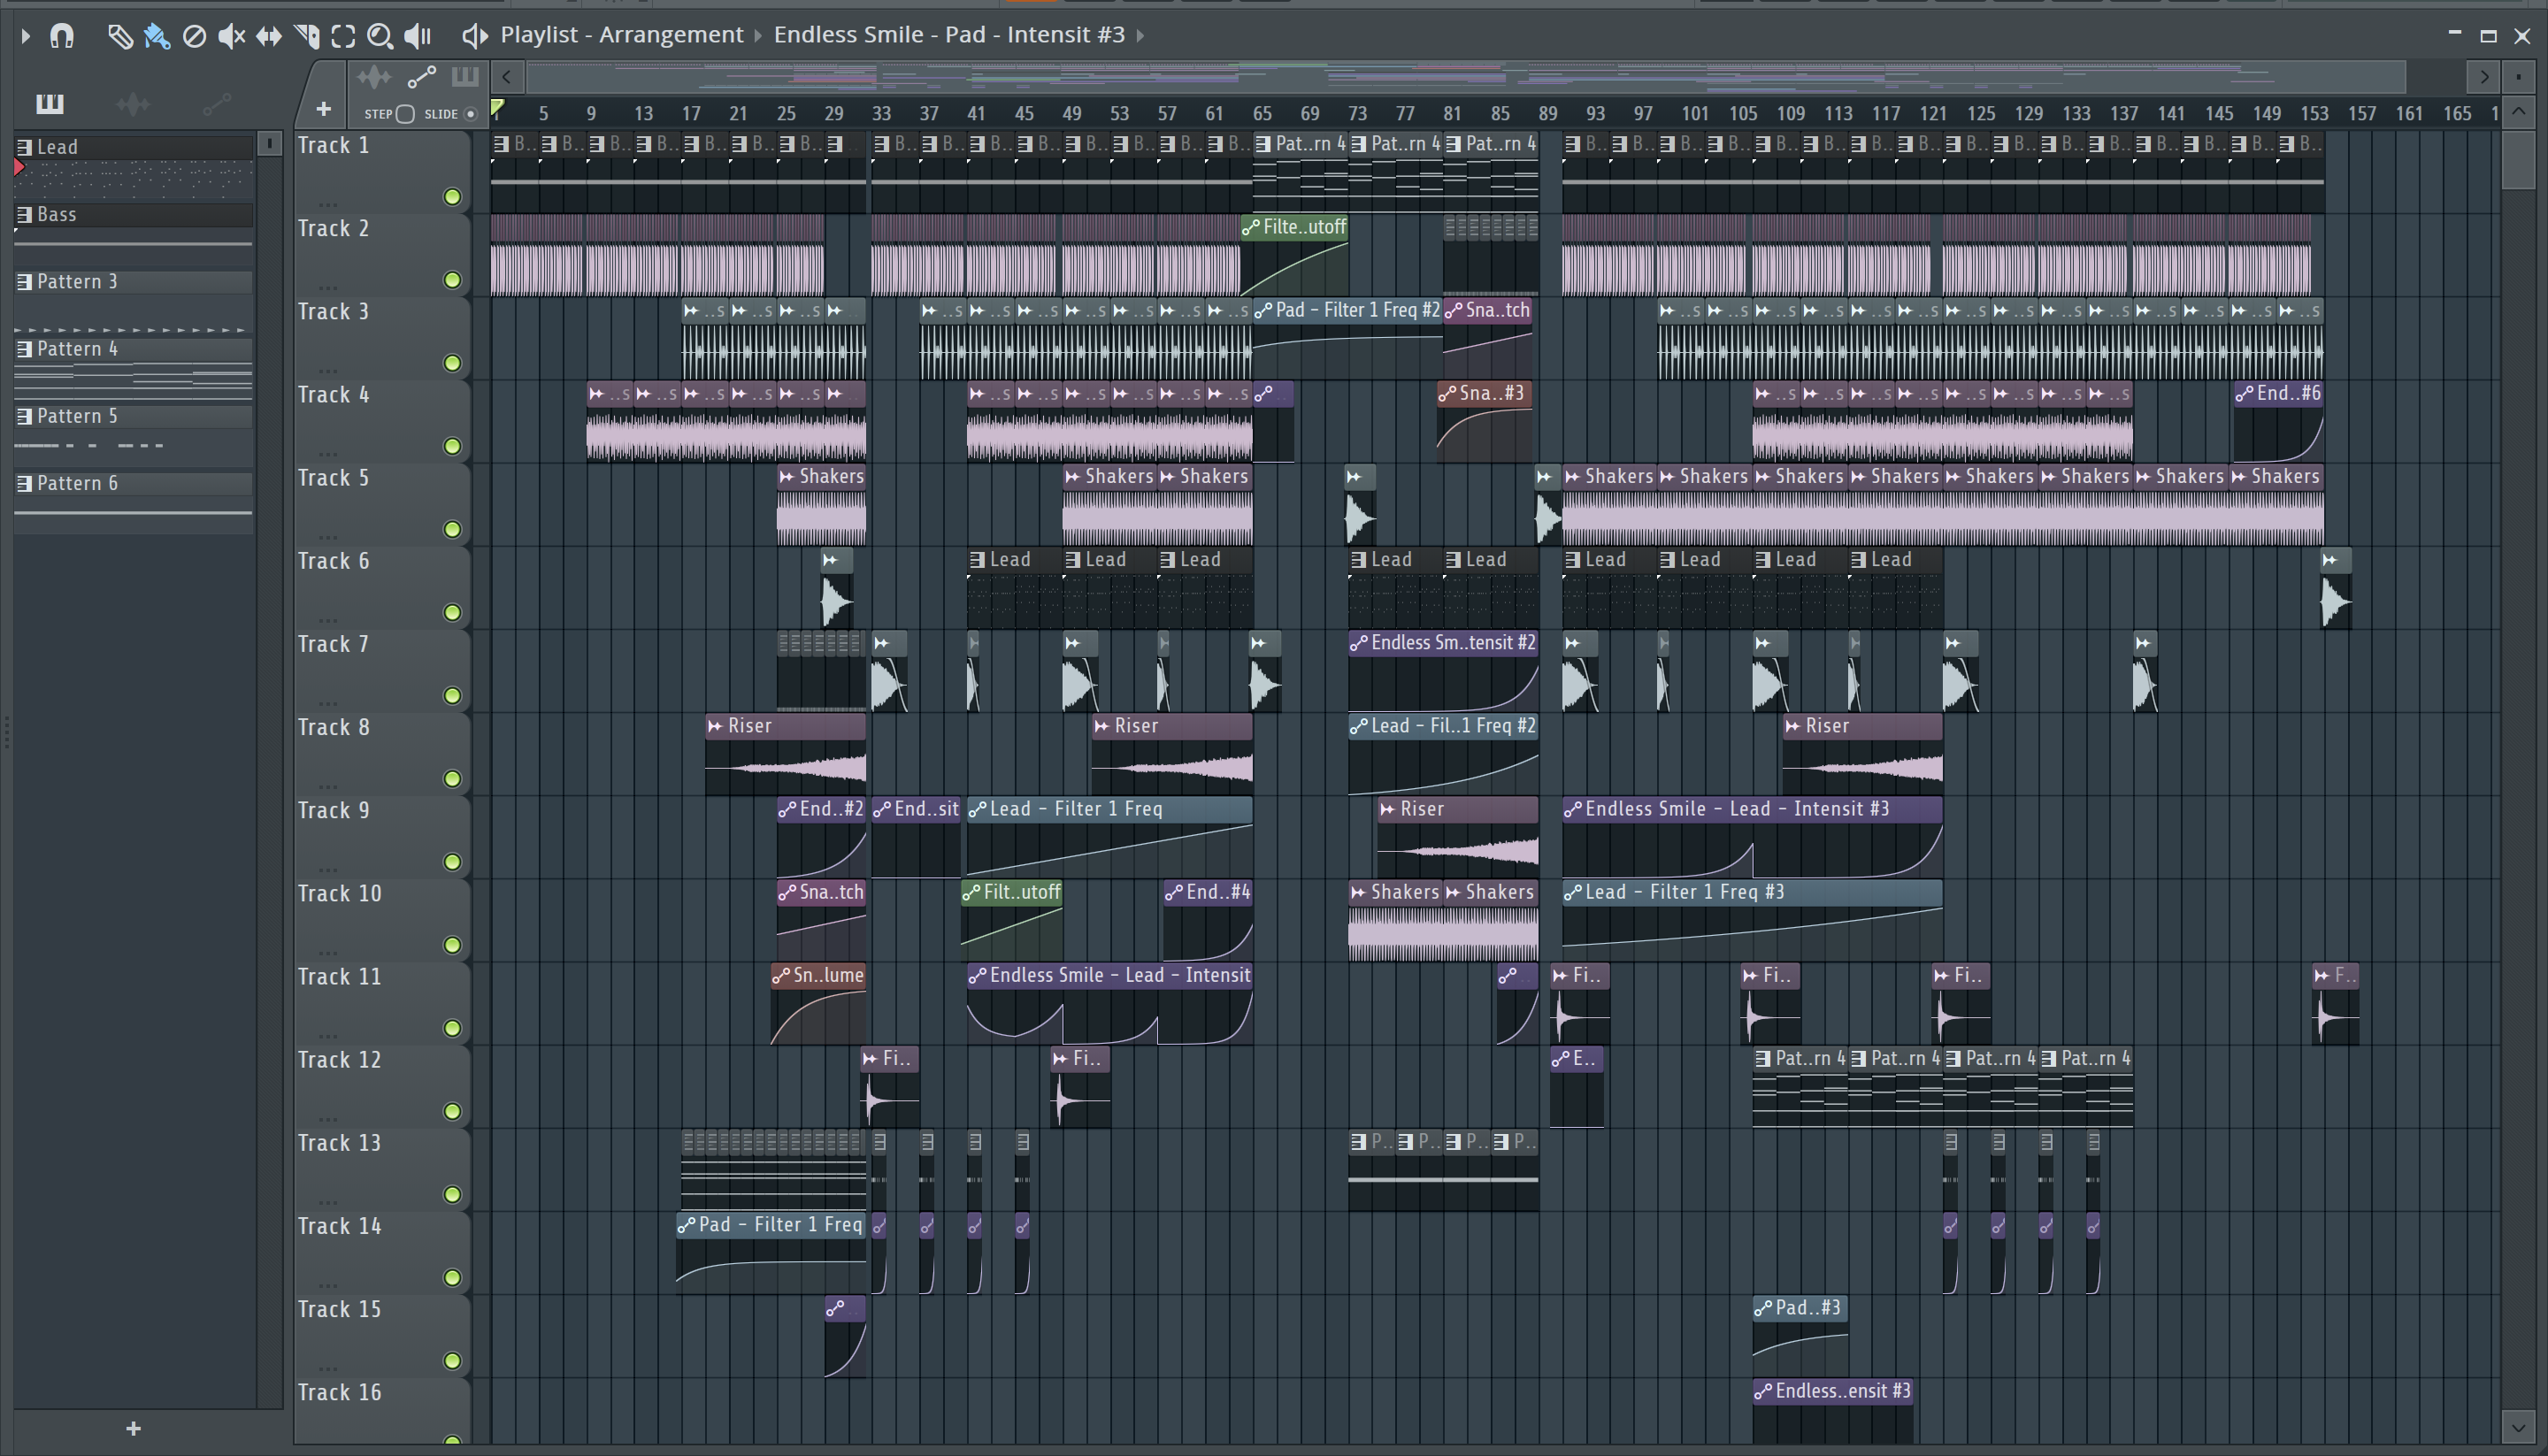The width and height of the screenshot is (2548, 1456).
Task: Select the Track 16 header label
Action: click(340, 1393)
